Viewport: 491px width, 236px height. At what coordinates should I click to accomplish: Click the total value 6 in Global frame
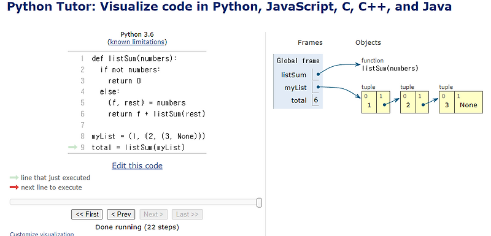coord(315,101)
